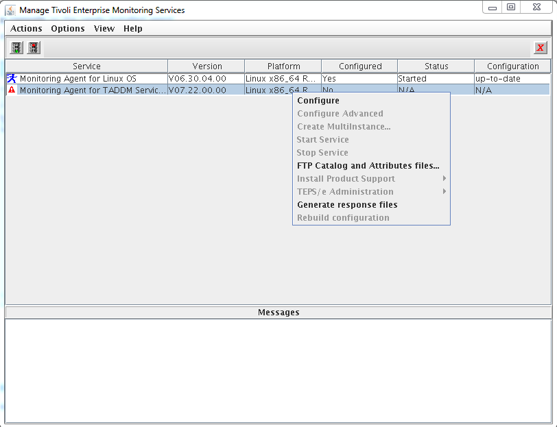This screenshot has width=557, height=427.
Task: Minimize the Manage Tivoli Enterprise Monitoring Services window
Action: coord(493,8)
